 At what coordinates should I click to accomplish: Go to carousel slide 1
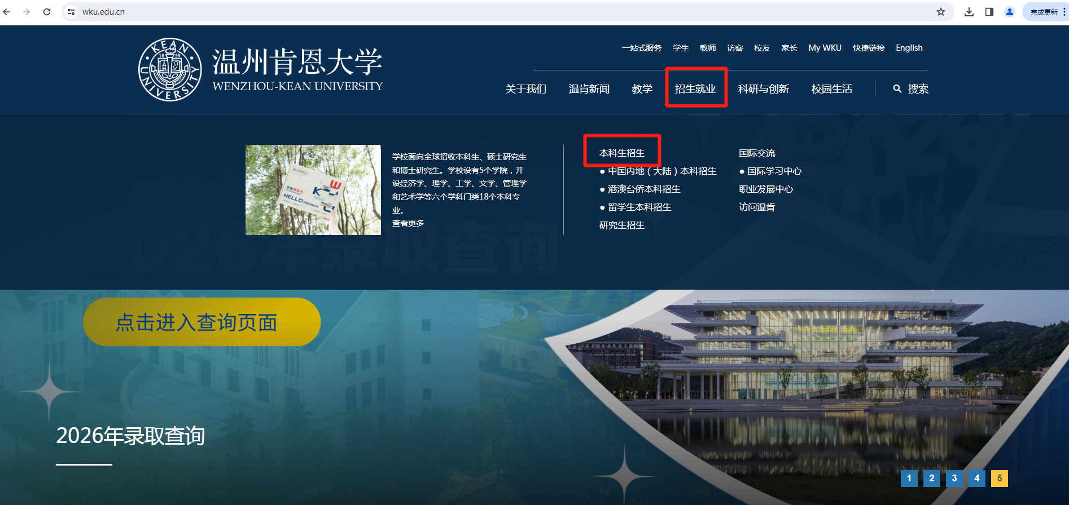tap(909, 479)
